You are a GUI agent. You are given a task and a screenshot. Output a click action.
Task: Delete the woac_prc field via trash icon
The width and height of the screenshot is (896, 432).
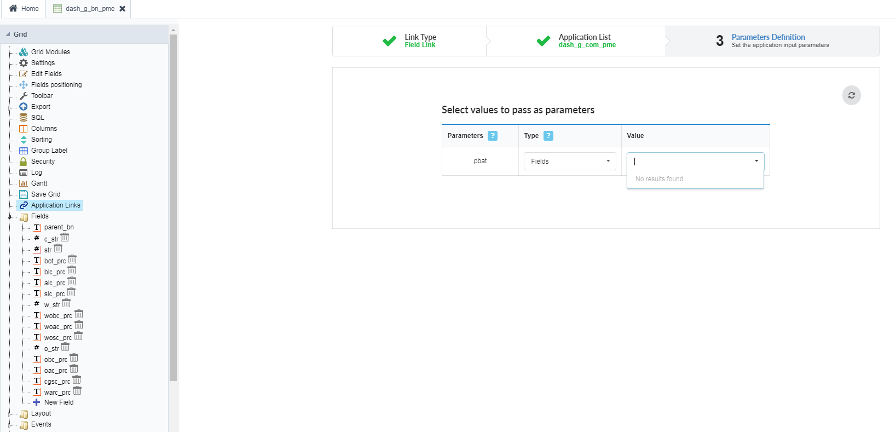[x=79, y=325]
